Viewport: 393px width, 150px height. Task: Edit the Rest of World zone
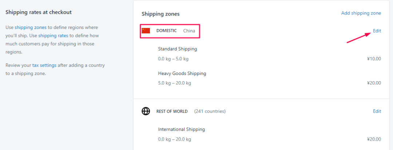(x=377, y=111)
